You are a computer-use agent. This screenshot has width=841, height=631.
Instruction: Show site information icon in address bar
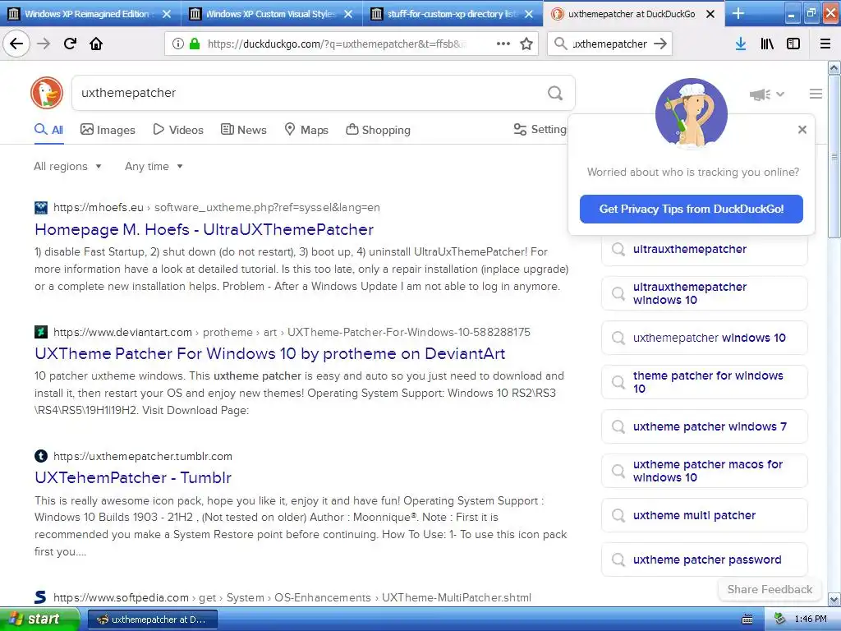(x=178, y=44)
